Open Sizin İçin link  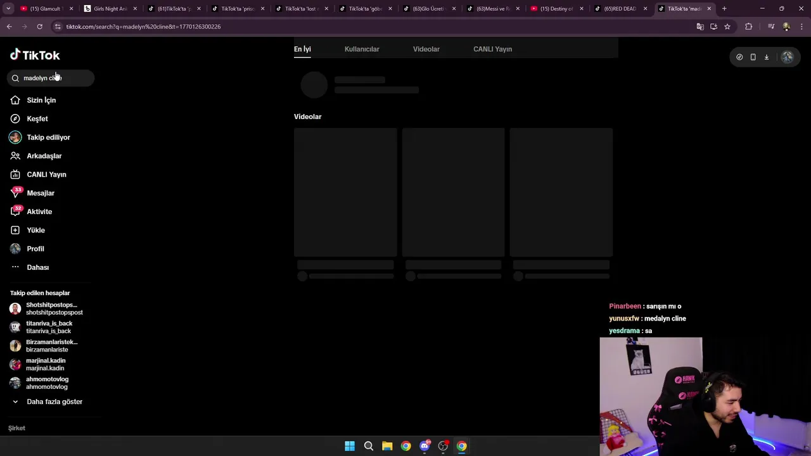(41, 100)
